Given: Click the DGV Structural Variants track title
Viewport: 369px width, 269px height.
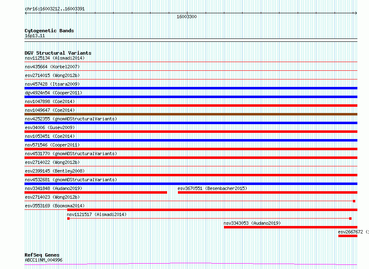Looking at the screenshot, I should click(x=58, y=53).
